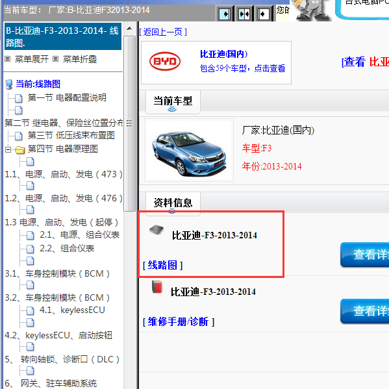The image size is (389, 389).
Task: Open 3.1、车身控制模块（BCM）
Action: tap(57, 273)
